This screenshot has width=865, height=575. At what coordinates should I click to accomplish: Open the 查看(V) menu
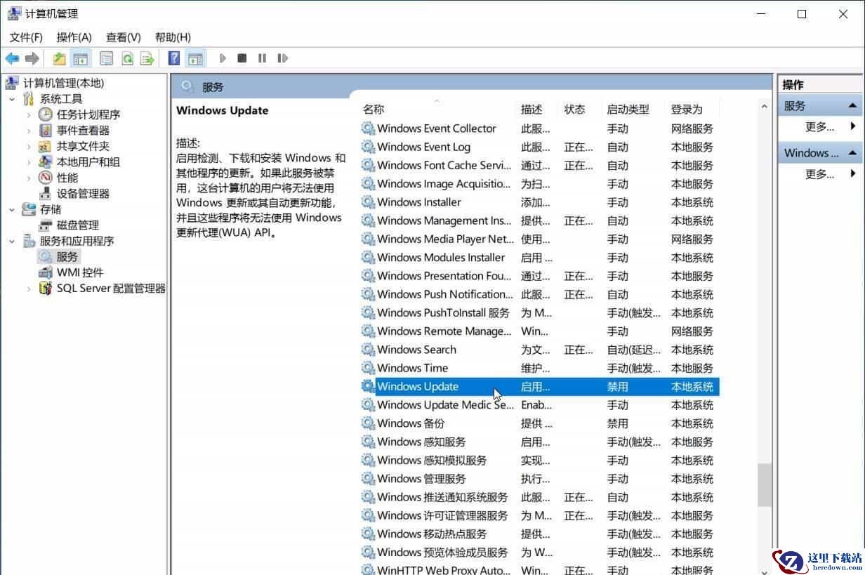[x=124, y=37]
